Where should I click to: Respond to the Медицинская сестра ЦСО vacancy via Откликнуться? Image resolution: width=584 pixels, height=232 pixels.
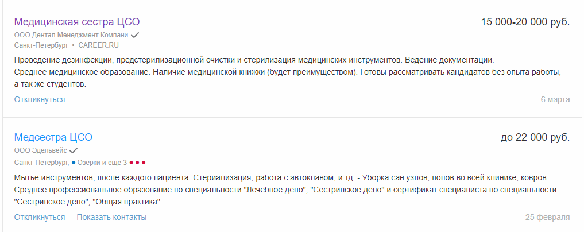(40, 99)
